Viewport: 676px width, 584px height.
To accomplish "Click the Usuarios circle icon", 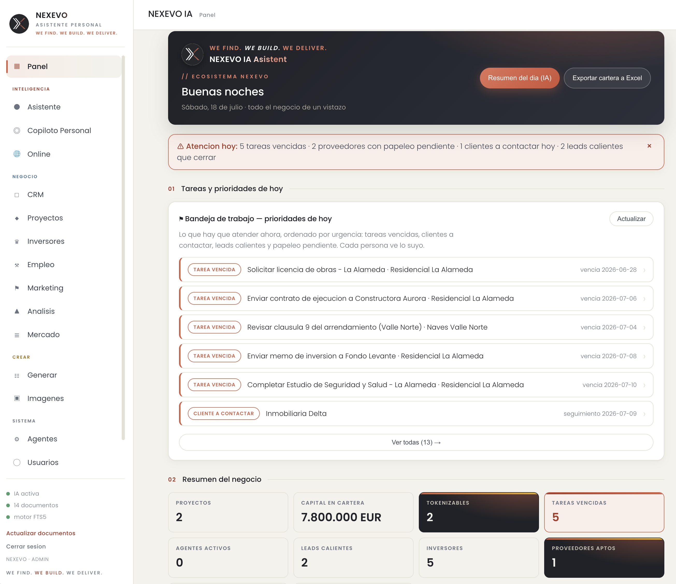I will [x=17, y=462].
